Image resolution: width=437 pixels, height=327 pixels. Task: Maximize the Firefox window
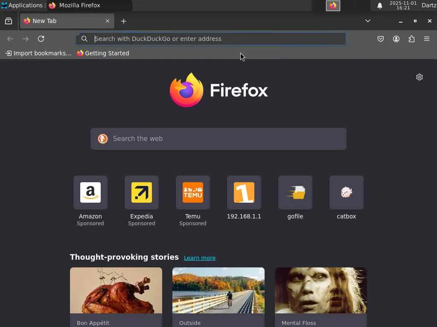pyautogui.click(x=415, y=21)
